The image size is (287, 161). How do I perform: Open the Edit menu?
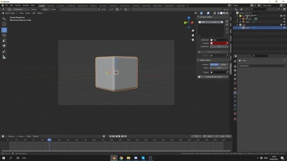[12, 5]
